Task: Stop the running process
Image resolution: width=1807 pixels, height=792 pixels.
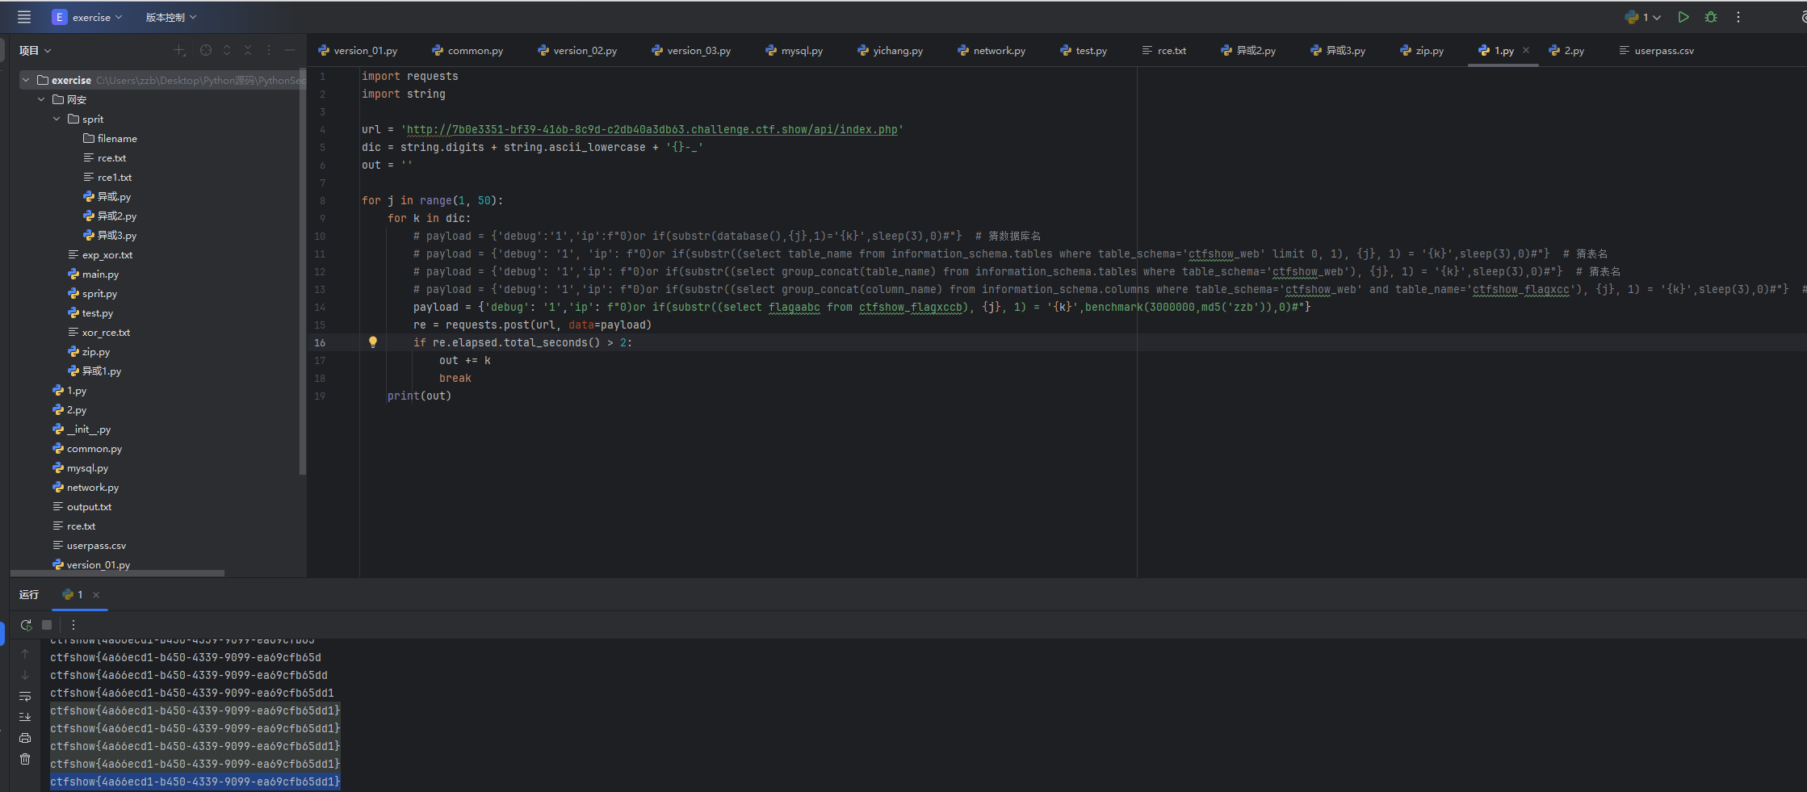Action: point(47,625)
